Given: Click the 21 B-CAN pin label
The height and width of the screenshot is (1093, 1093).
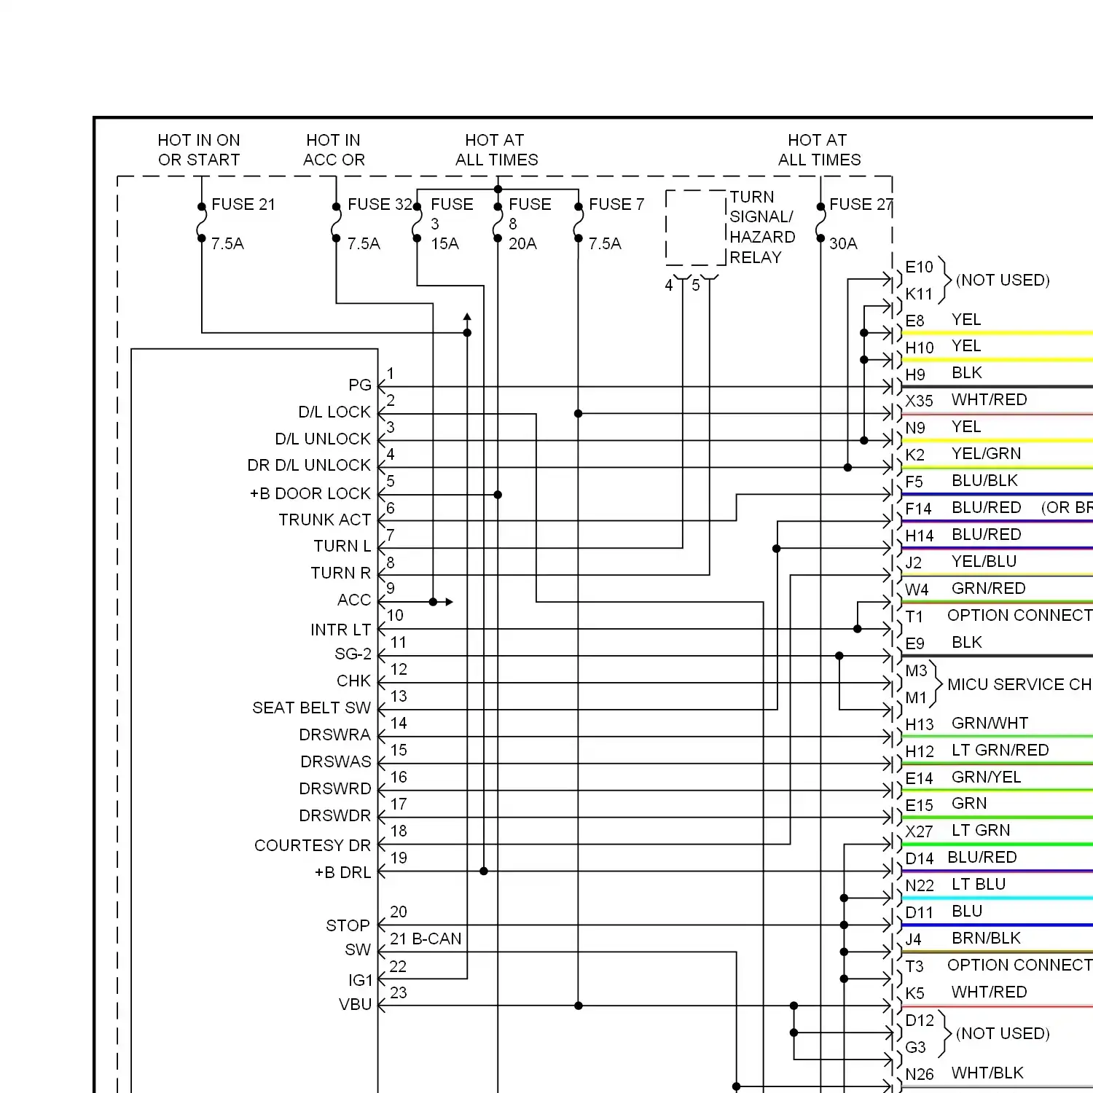Looking at the screenshot, I should pos(426,939).
